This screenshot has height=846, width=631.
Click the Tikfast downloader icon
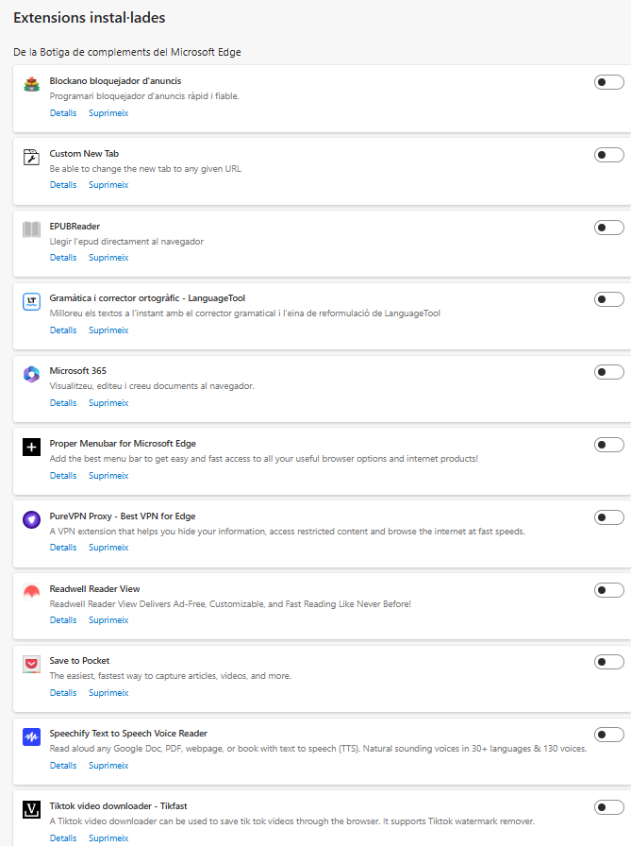[x=32, y=810]
